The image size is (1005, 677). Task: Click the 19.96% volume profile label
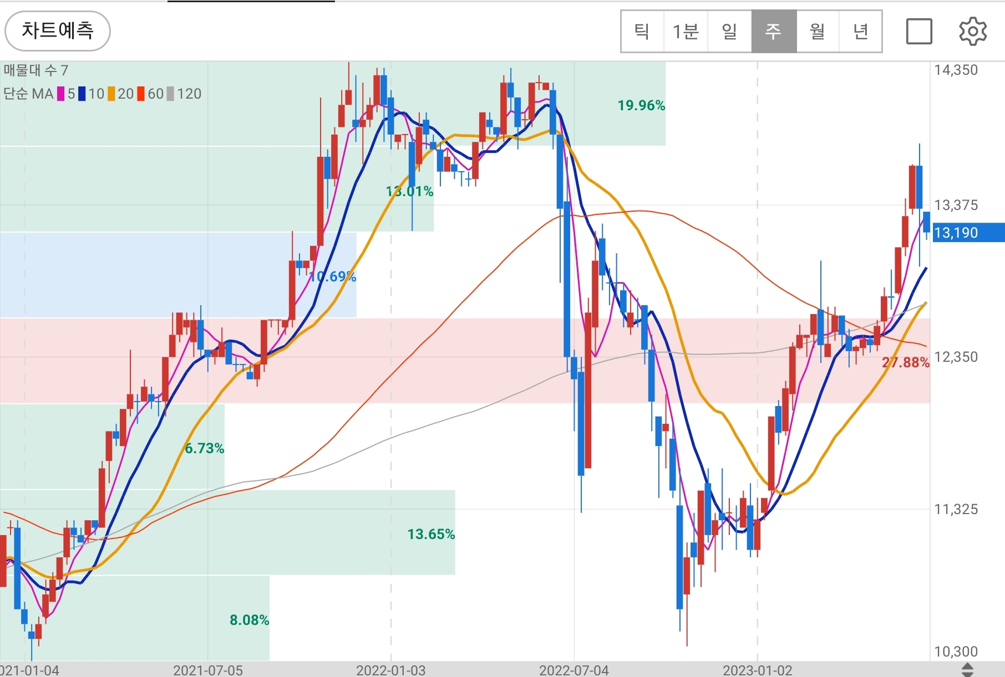coord(641,105)
